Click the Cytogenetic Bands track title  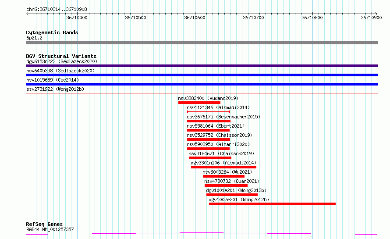pyautogui.click(x=52, y=32)
